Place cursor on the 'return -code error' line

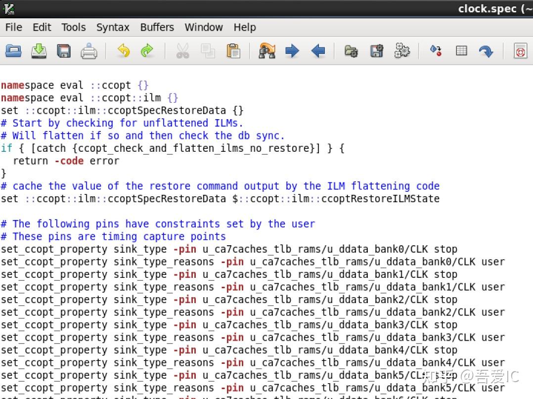click(x=66, y=161)
